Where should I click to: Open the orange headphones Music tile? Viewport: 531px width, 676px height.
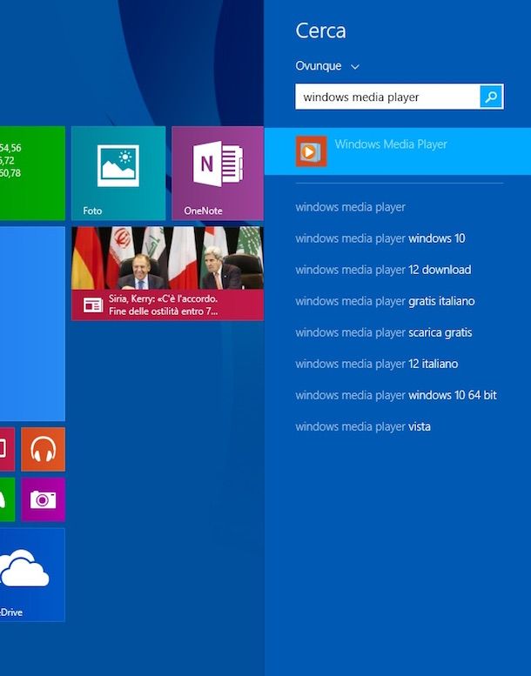44,449
